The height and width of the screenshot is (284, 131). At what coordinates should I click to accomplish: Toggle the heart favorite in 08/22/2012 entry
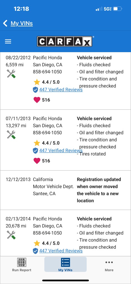coord(37,100)
